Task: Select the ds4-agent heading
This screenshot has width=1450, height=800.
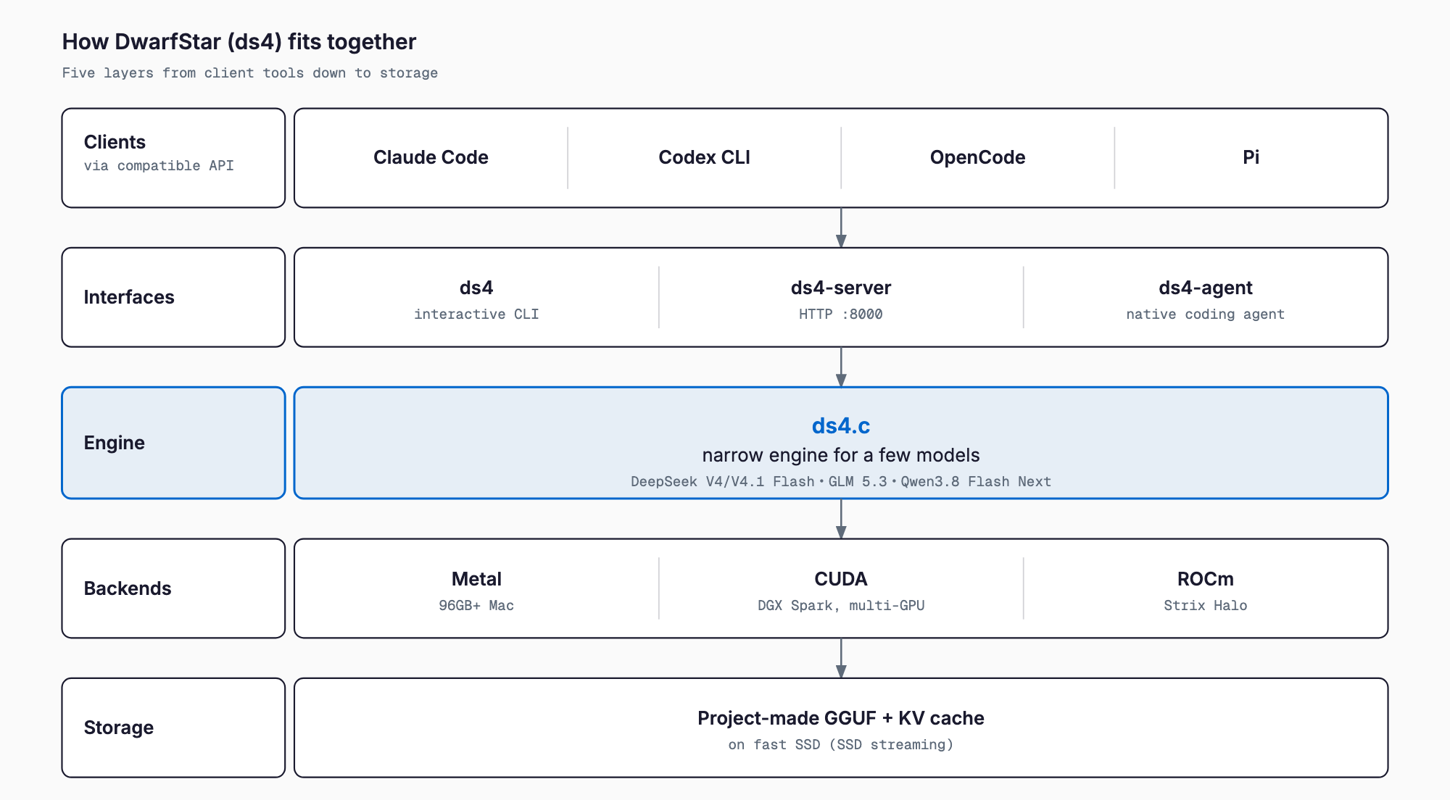Action: point(1206,288)
